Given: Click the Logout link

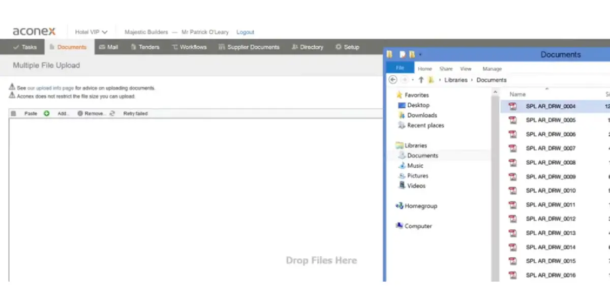Looking at the screenshot, I should (245, 32).
